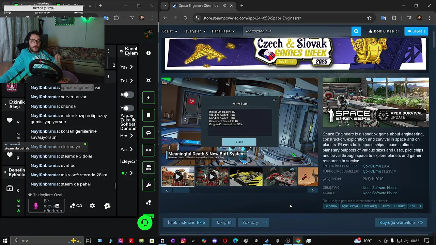Expand the Göz at menu
This screenshot has width=436, height=245.
click(169, 31)
